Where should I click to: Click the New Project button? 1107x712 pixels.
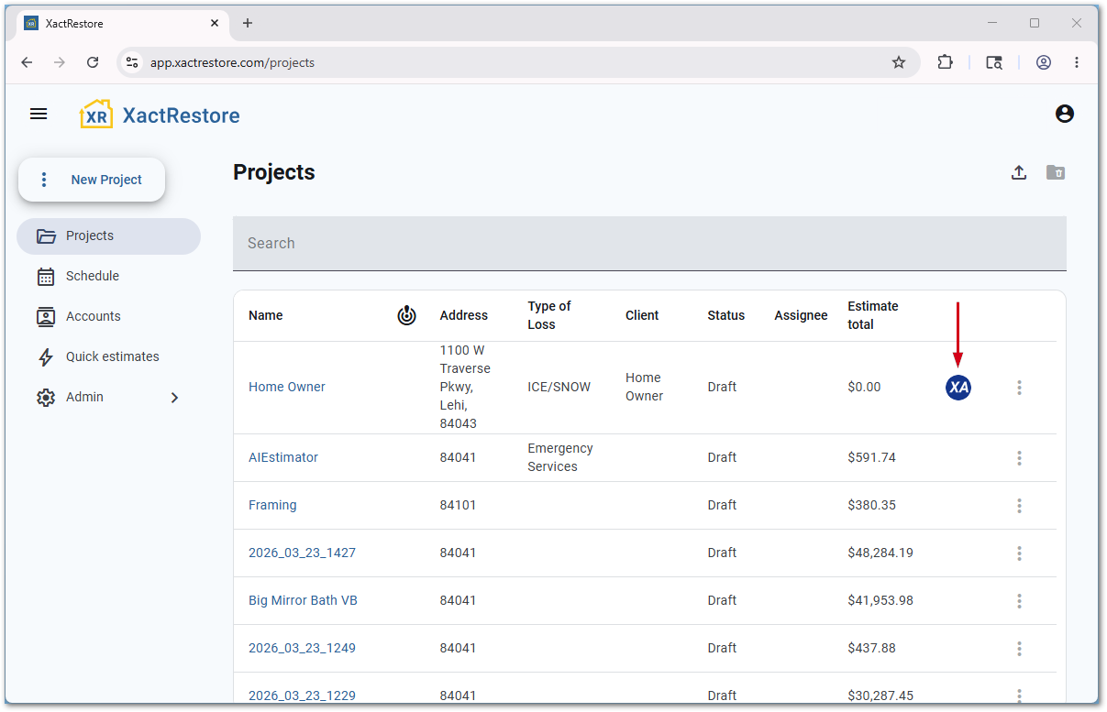(x=92, y=180)
